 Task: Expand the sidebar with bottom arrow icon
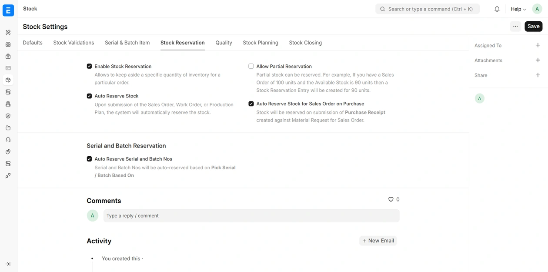pos(8,264)
